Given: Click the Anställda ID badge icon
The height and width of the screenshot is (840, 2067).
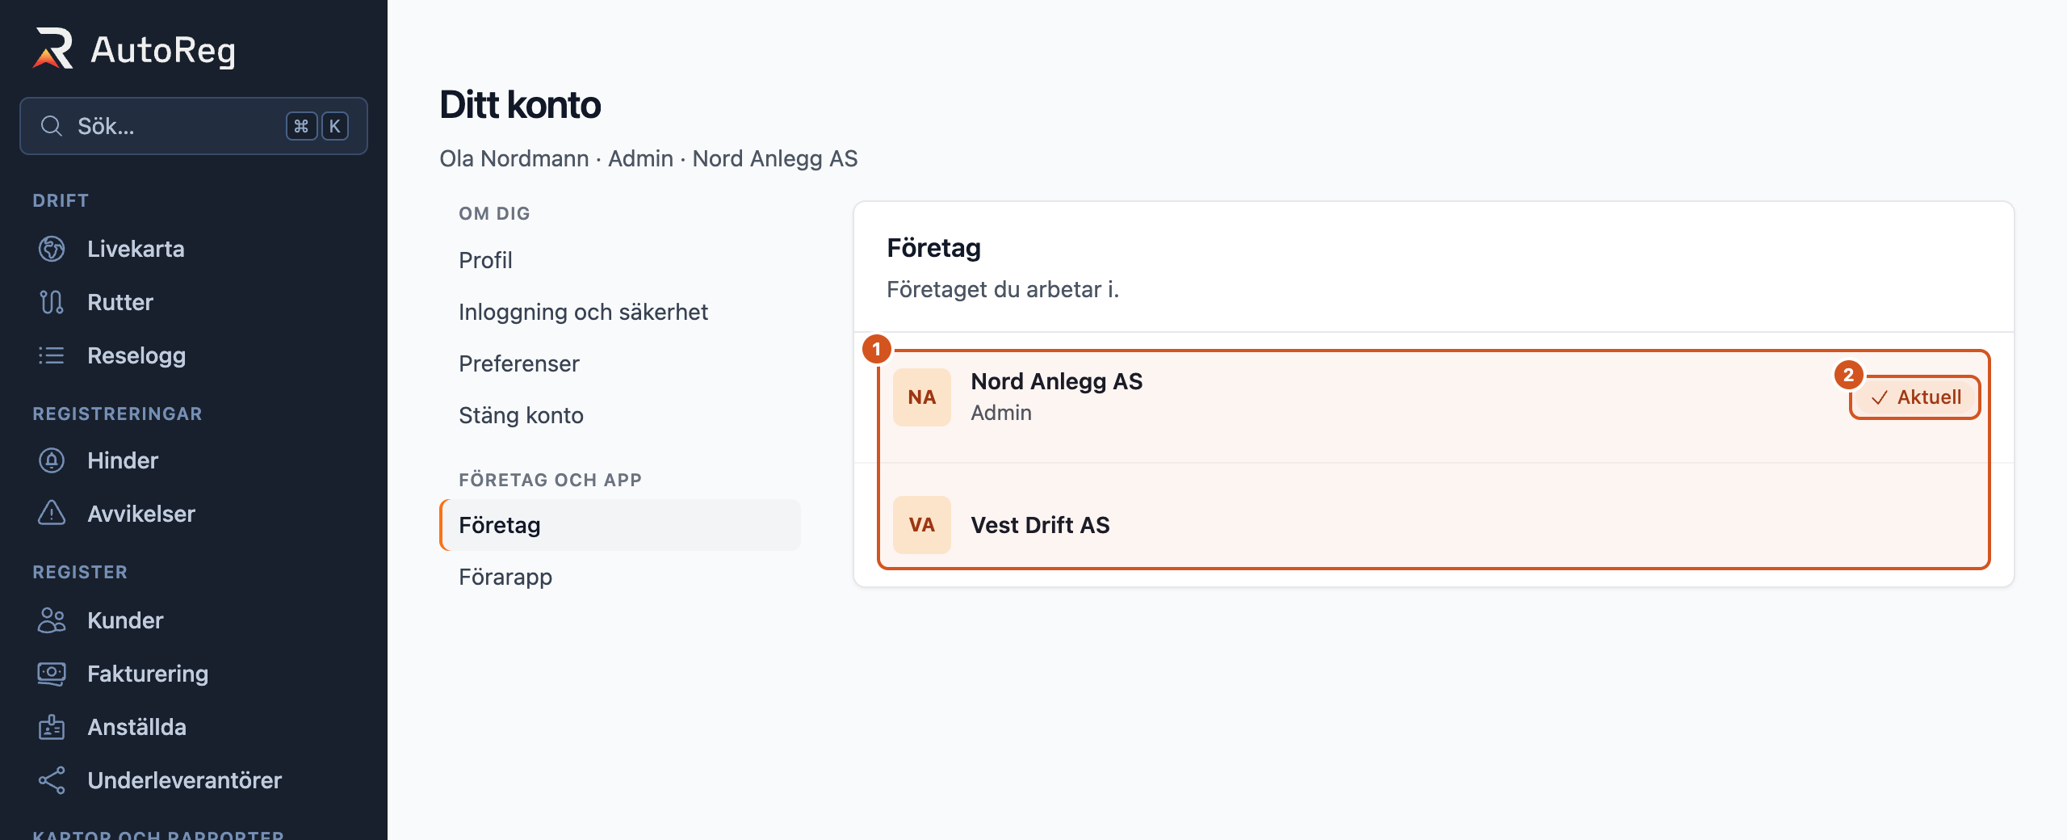Looking at the screenshot, I should pyautogui.click(x=52, y=727).
